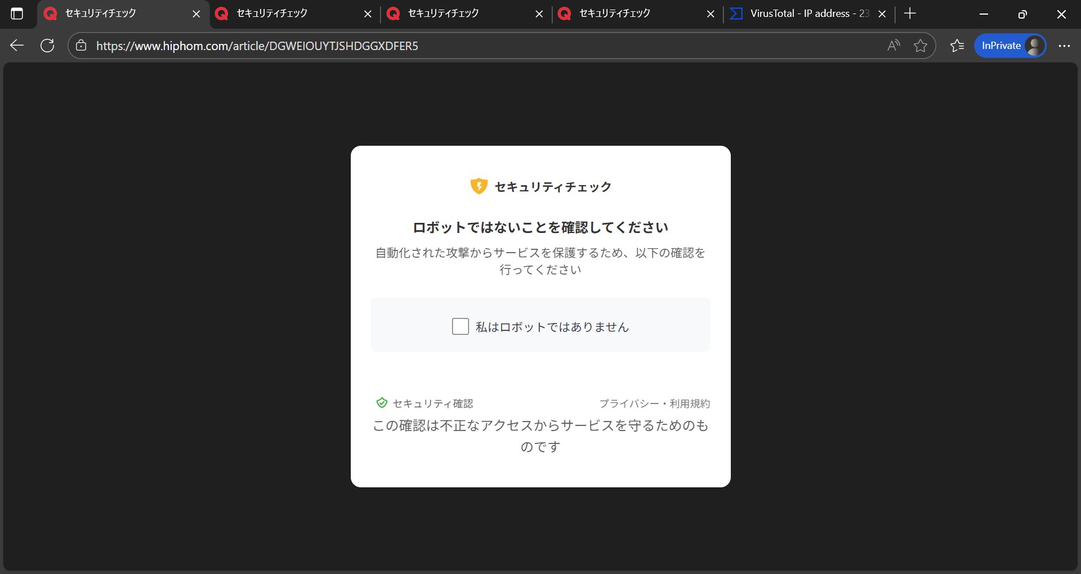This screenshot has height=574, width=1081.
Task: View site information lock icon
Action: [81, 46]
